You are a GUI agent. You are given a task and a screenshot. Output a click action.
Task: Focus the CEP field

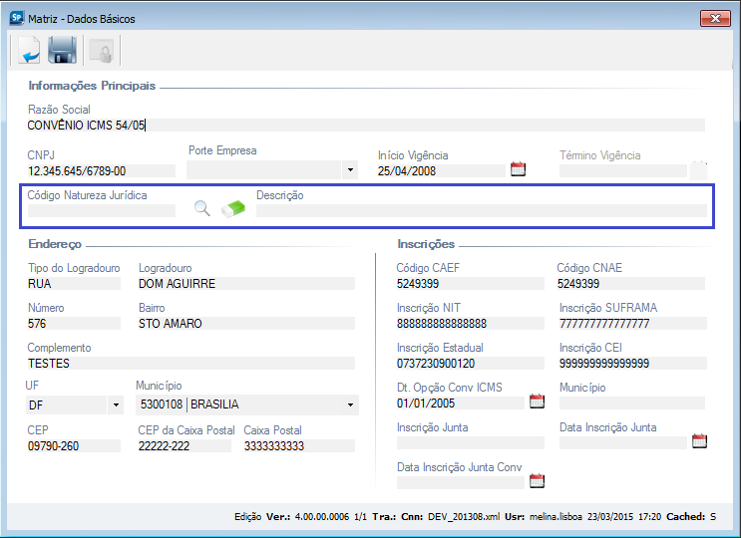click(x=73, y=445)
